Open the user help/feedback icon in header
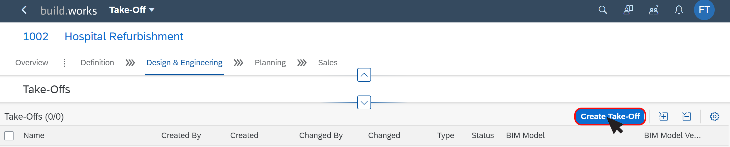The height and width of the screenshot is (147, 730). pos(628,10)
